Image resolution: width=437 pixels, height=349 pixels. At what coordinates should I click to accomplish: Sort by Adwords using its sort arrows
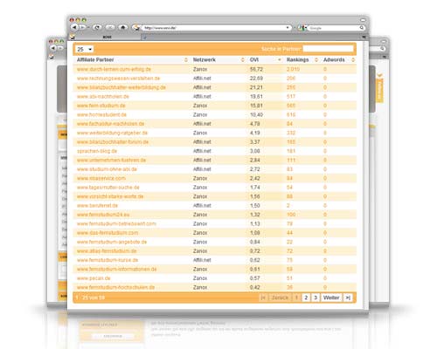pos(353,60)
